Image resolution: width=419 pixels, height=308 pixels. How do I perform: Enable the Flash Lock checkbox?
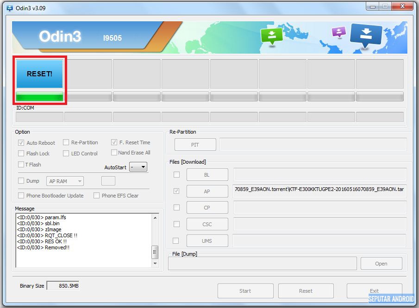(21, 153)
